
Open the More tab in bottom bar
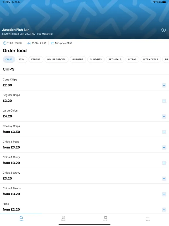coord(148,218)
